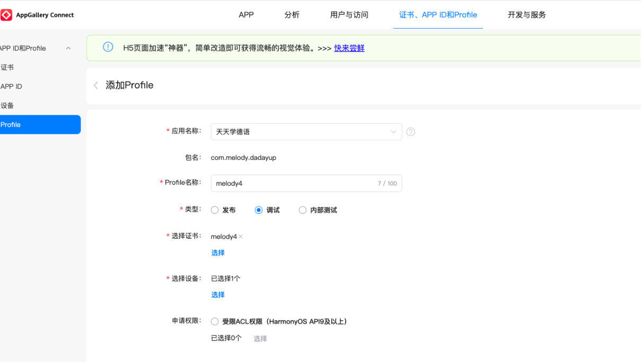Screen dimensions: 641x362
Task: Select the 发布 type radio button
Action: point(215,210)
